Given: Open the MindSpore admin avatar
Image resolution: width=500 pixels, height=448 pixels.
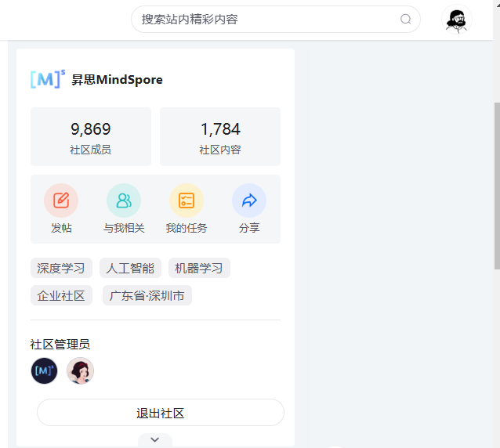Looking at the screenshot, I should click(x=45, y=370).
